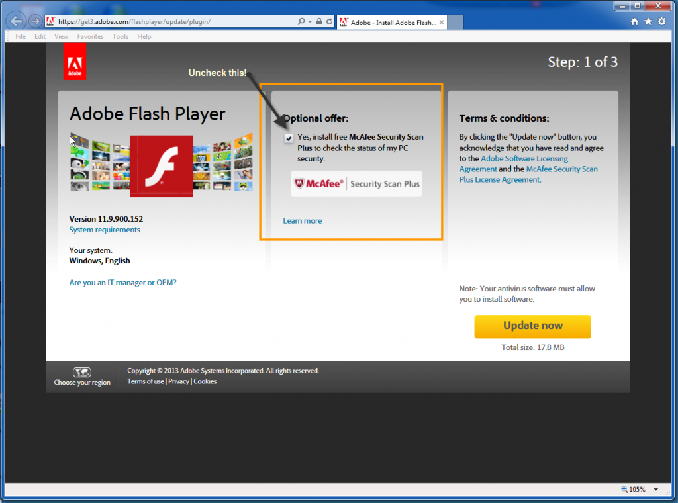This screenshot has height=503, width=678.
Task: Follow the Learn more link
Action: pyautogui.click(x=302, y=221)
